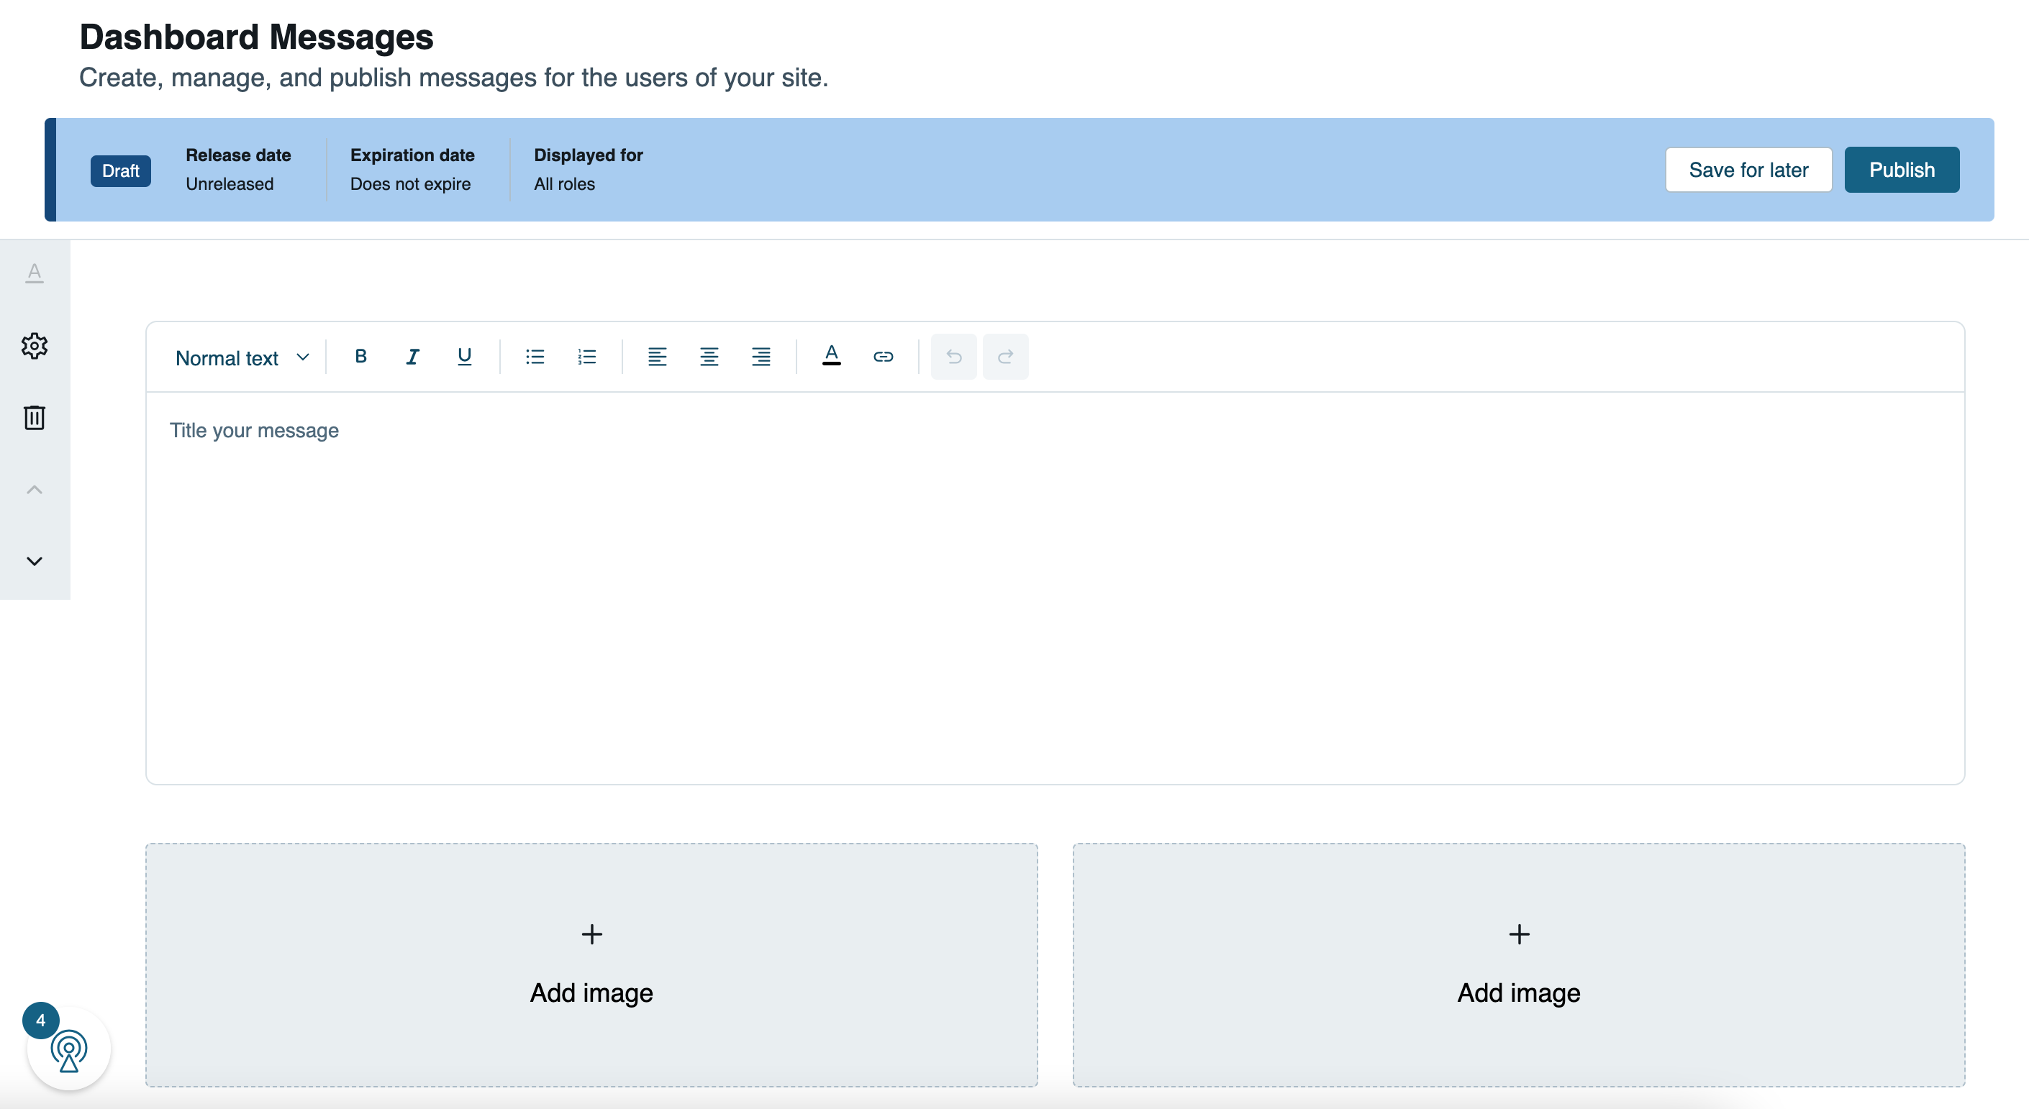Screen dimensions: 2029x1109
Task: Publish the dashboard message
Action: pos(1902,169)
